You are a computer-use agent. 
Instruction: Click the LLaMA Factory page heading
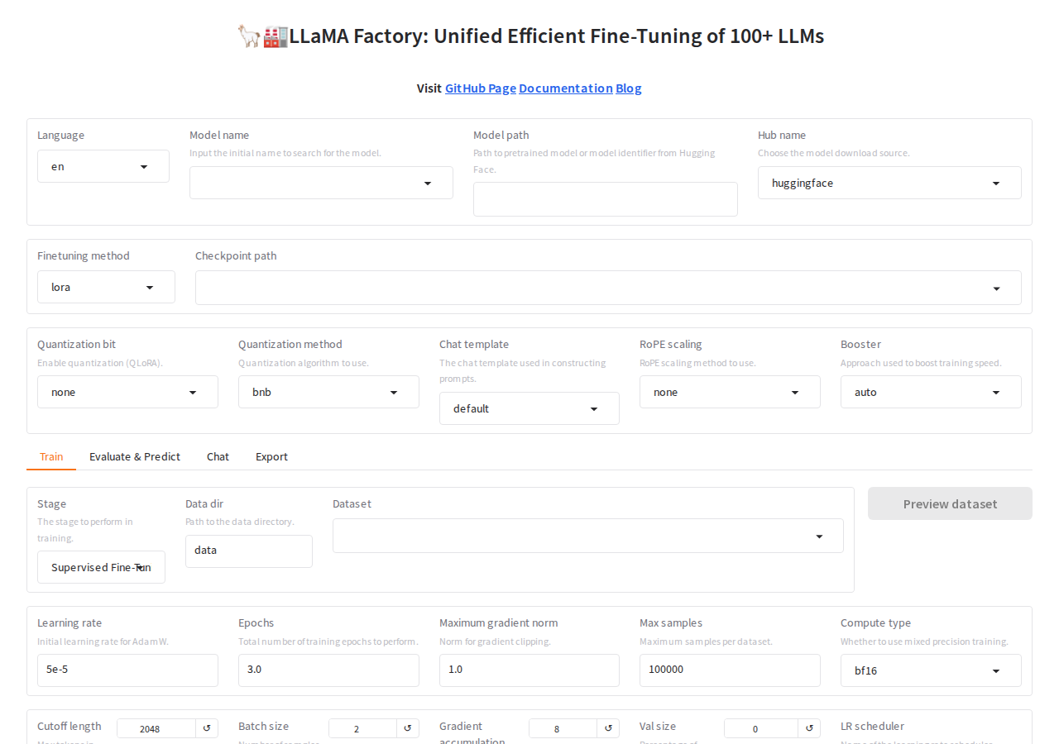(529, 36)
